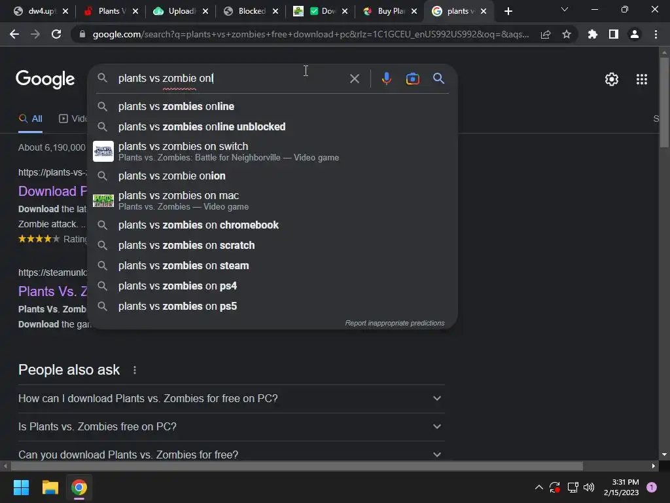Open the Plants Vs. Z steamunlocked result
Viewport: 670px width, 503px height.
coord(52,291)
